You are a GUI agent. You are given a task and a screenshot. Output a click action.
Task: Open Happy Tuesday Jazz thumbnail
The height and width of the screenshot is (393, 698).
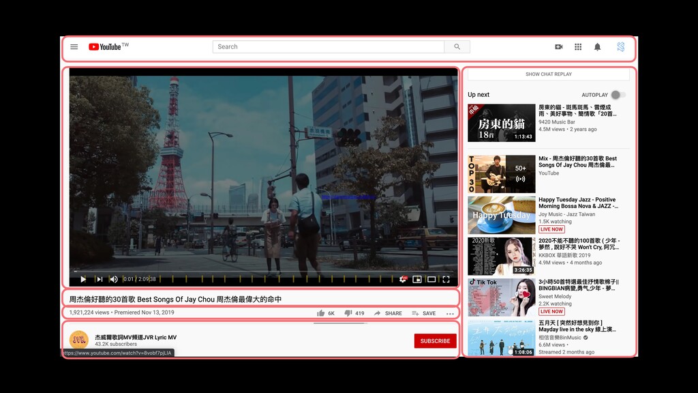coord(501,215)
